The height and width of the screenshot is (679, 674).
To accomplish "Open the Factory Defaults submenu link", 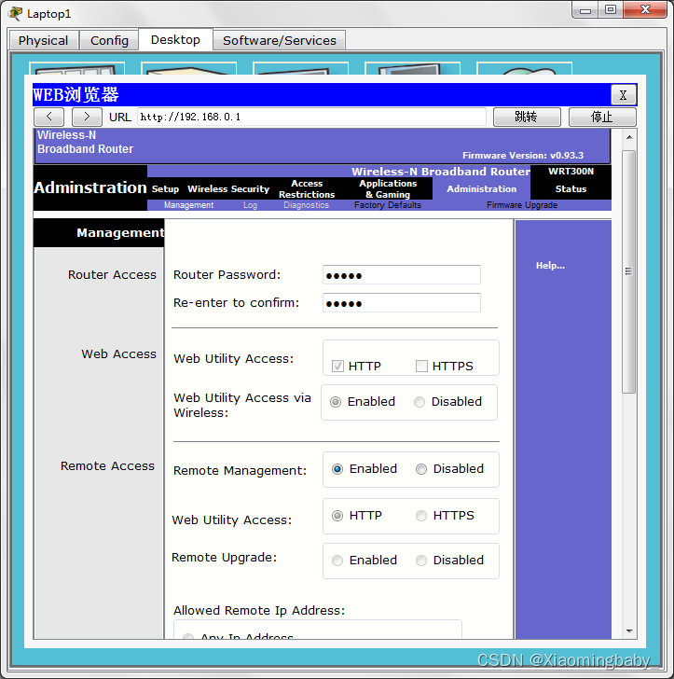I will [388, 205].
